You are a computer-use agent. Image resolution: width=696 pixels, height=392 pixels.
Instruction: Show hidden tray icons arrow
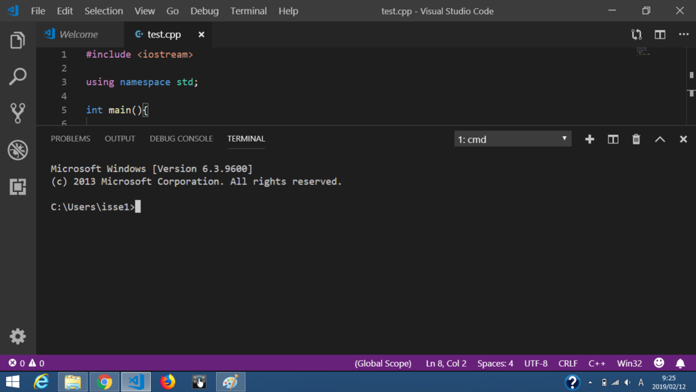tap(590, 382)
